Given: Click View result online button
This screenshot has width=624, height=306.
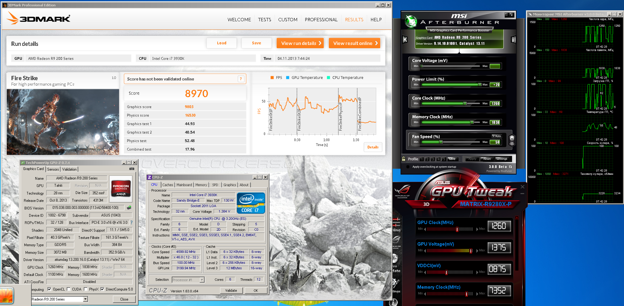Looking at the screenshot, I should pos(354,43).
